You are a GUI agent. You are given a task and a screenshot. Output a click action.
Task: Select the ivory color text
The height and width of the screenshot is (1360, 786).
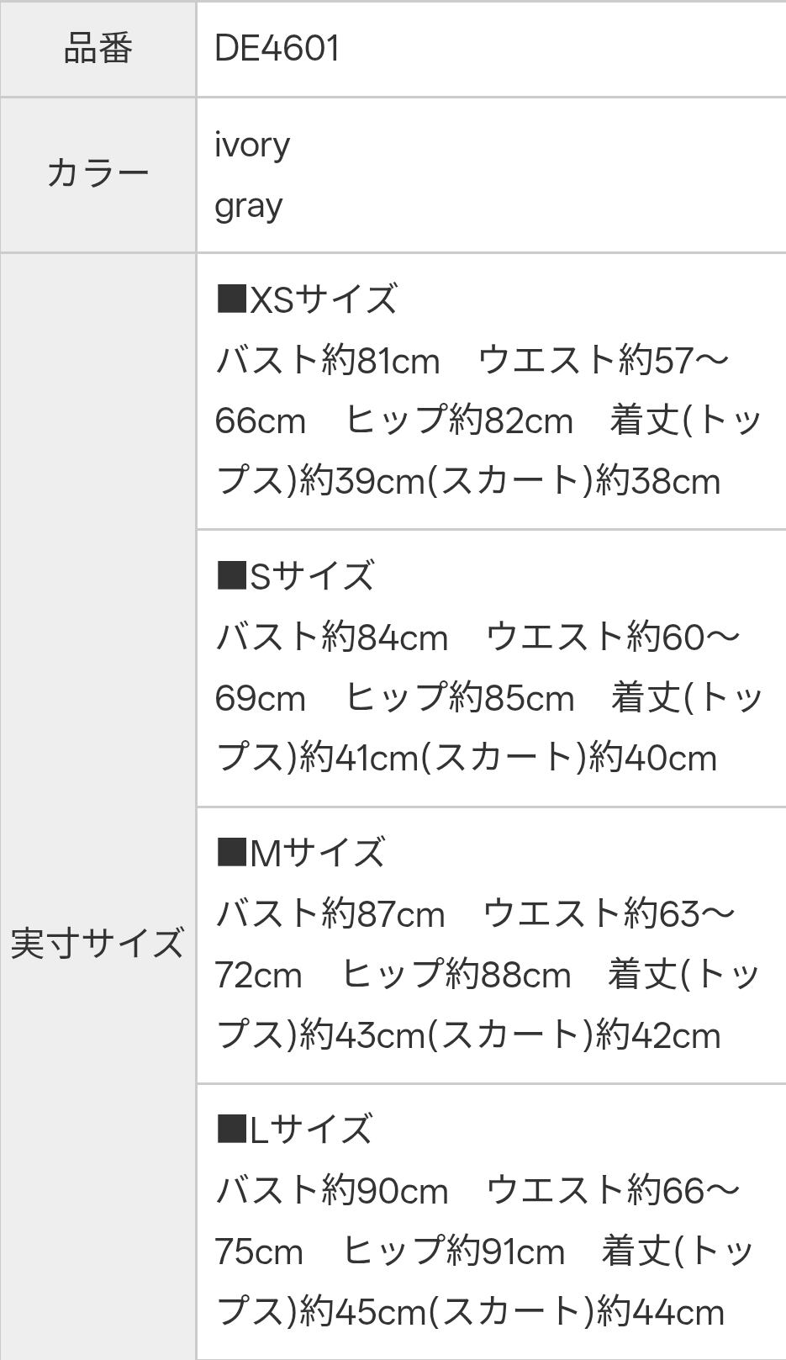[x=252, y=145]
